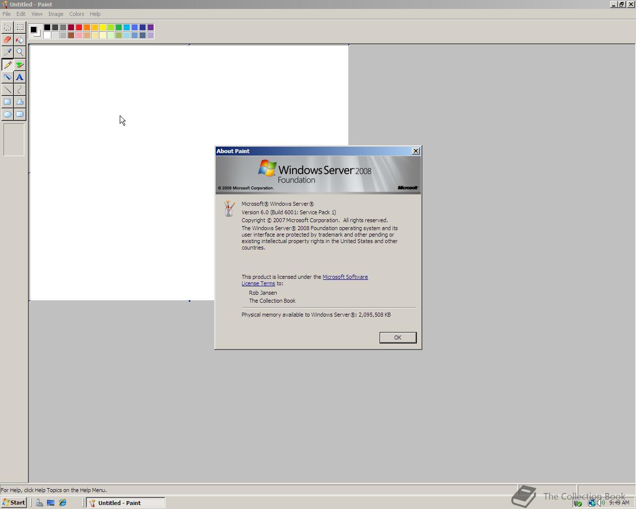636x509 pixels.
Task: Click the Internet Explorer quick launch icon
Action: pos(63,503)
